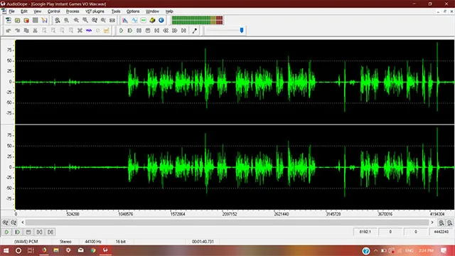455x256 pixels.
Task: Open Chrome from the taskbar
Action: 93,250
